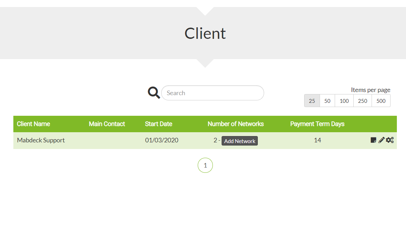The image size is (406, 227).
Task: Set items per page to 50
Action: [327, 101]
